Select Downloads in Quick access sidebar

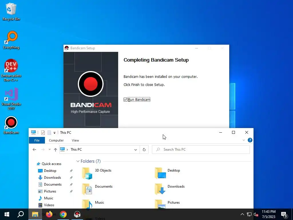[x=52, y=178]
